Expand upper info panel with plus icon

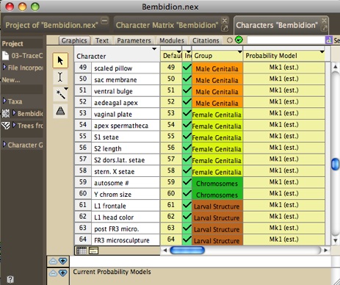[62, 261]
